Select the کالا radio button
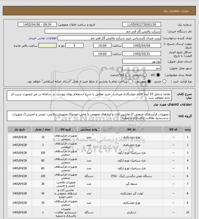Screen dimensions: 199x219 [158, 75]
